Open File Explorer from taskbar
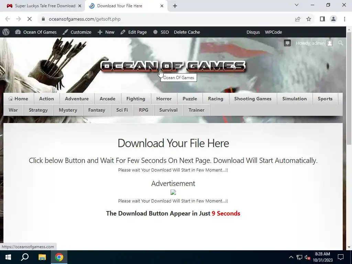Image resolution: width=352 pixels, height=264 pixels. [x=42, y=257]
